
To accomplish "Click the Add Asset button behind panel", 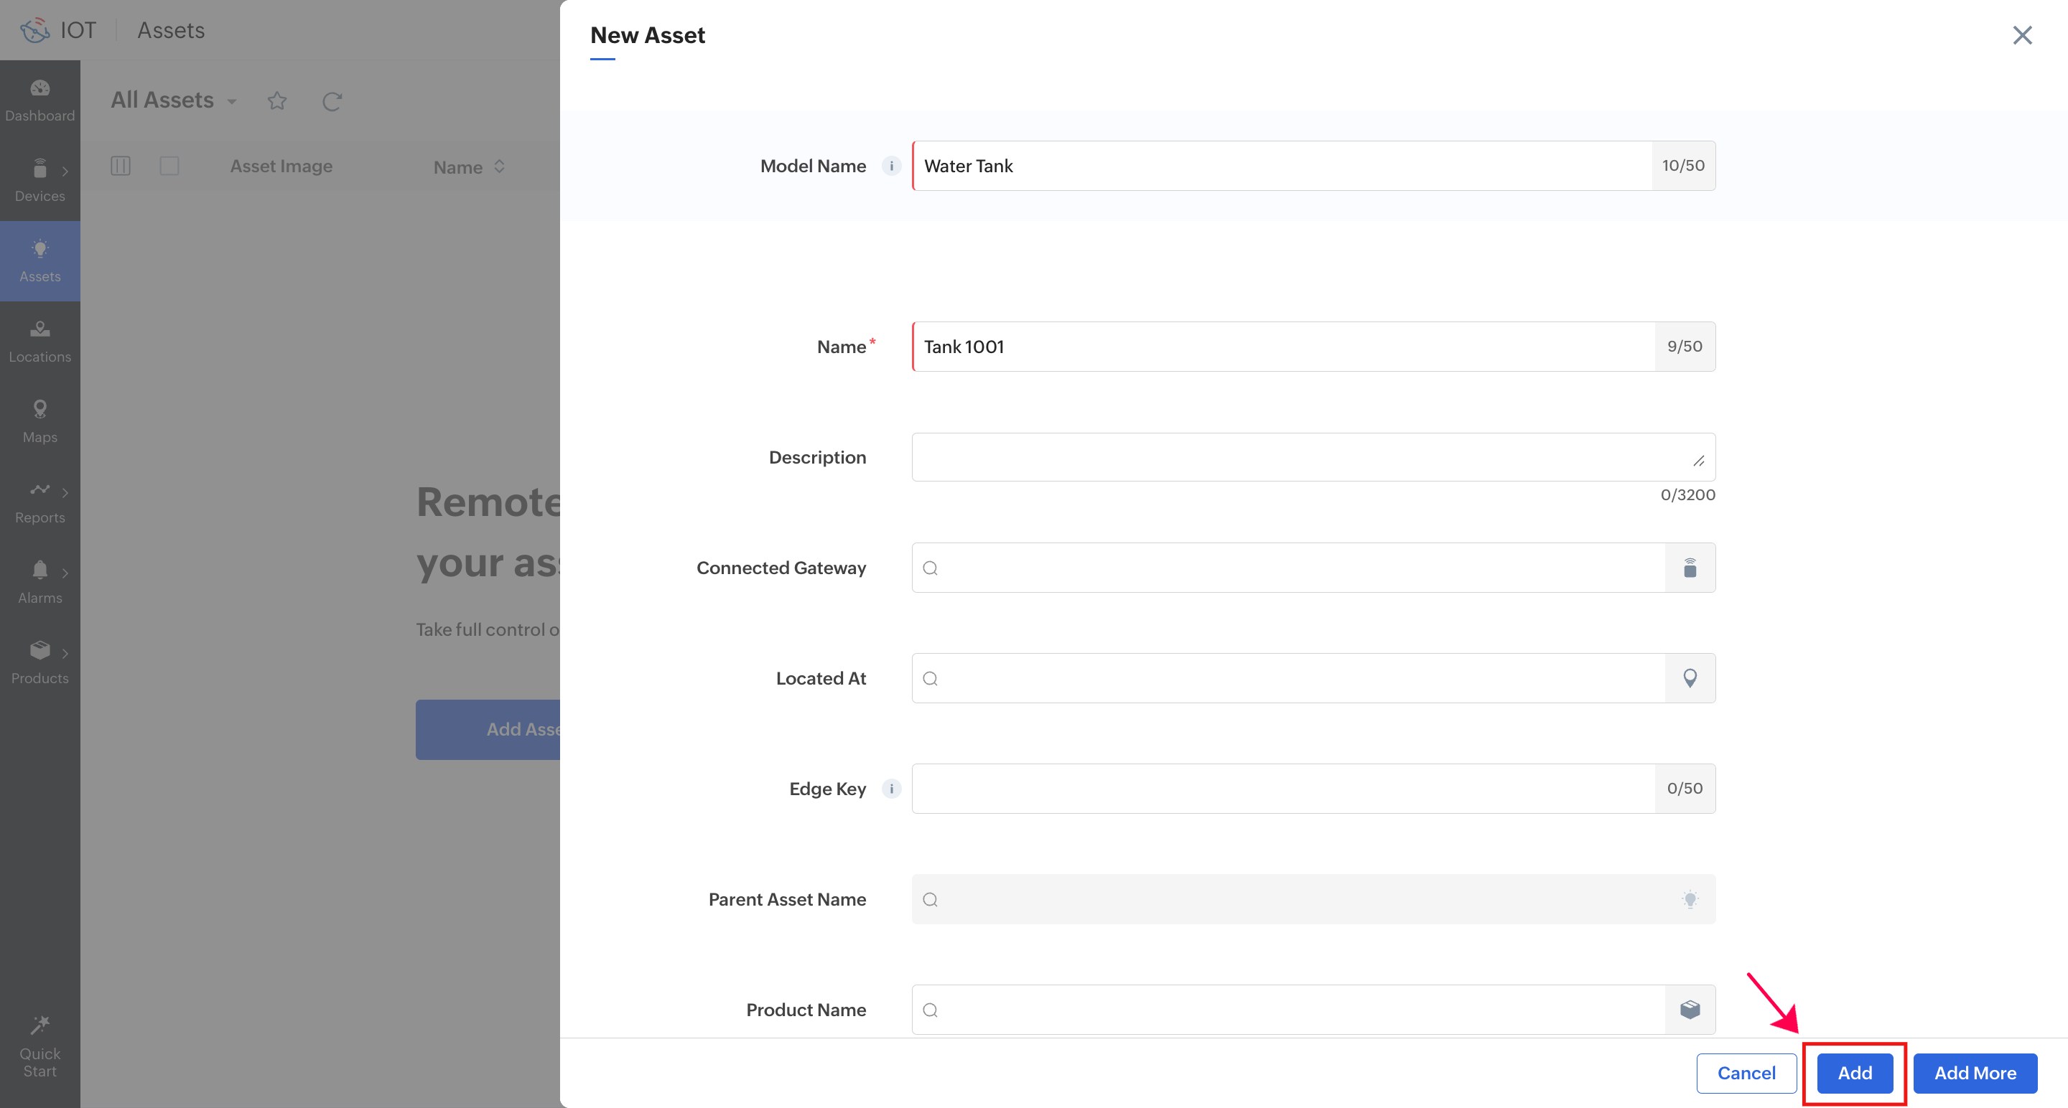I will [x=488, y=730].
